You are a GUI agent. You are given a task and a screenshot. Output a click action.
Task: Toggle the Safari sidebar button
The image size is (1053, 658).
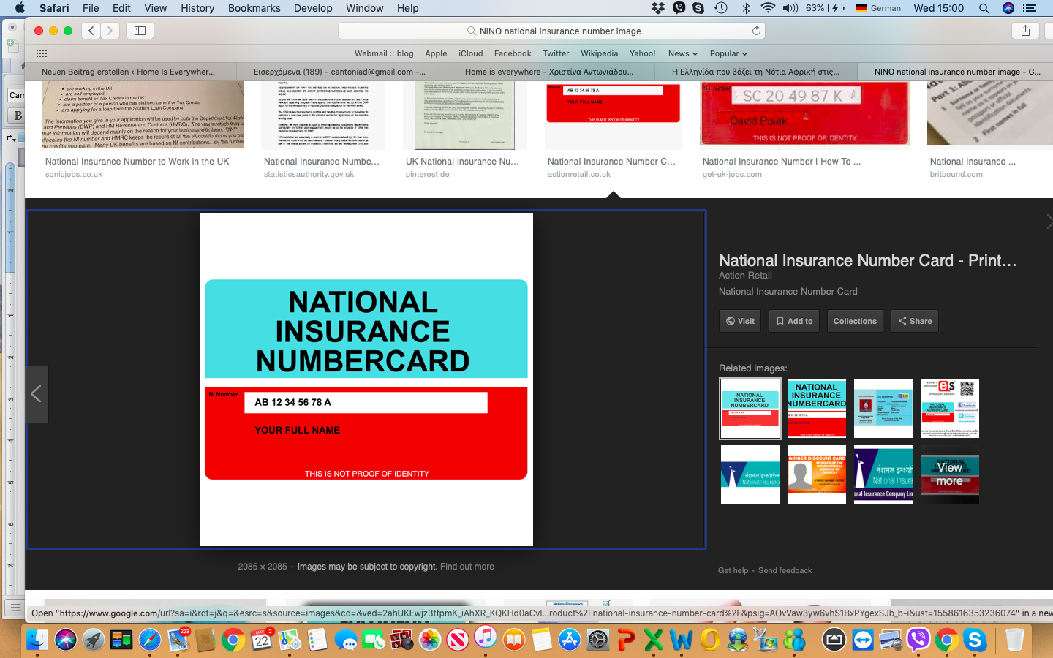[140, 31]
